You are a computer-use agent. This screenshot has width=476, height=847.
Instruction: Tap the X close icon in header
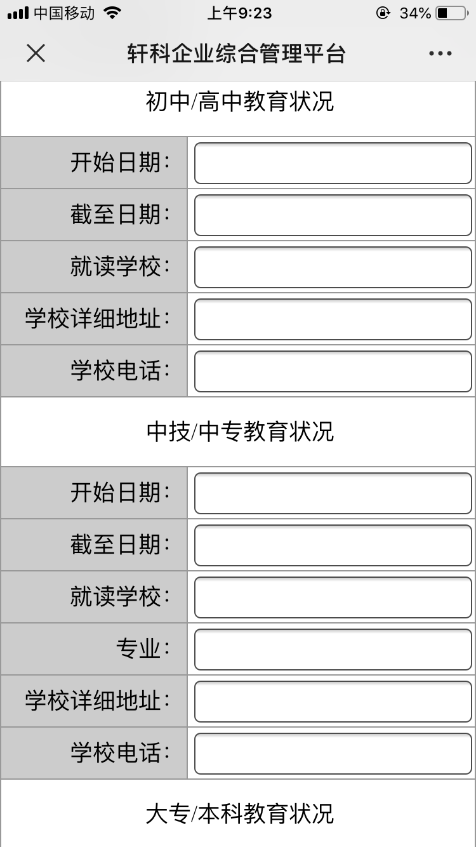[36, 53]
